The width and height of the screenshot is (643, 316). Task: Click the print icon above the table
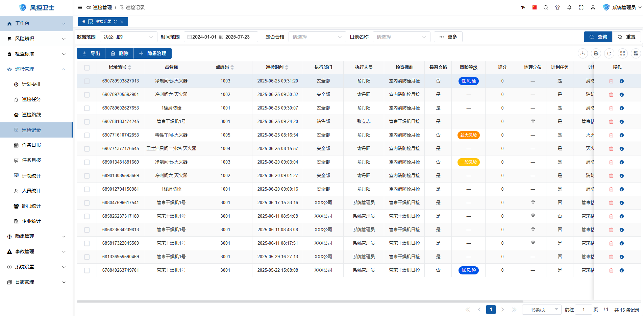[596, 53]
